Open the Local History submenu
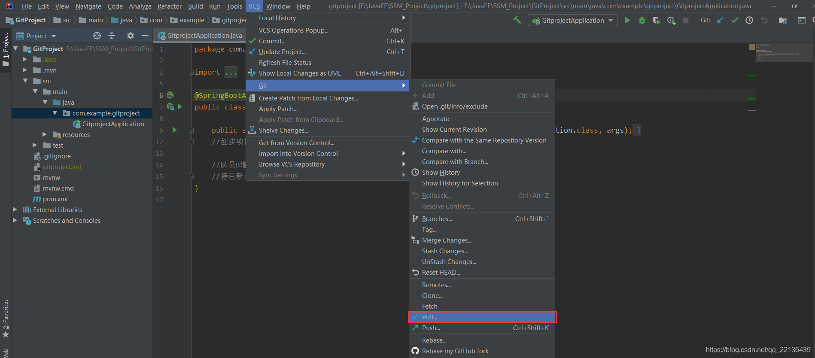The height and width of the screenshot is (358, 815). [x=328, y=18]
